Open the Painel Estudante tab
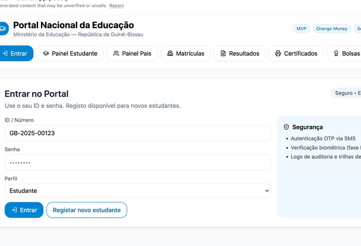The image size is (361, 246). (x=70, y=54)
